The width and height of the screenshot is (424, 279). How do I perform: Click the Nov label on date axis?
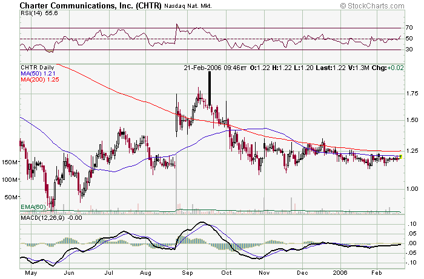(x=263, y=272)
